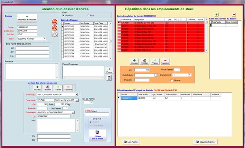
Task: Click the Email Client input field
Action: (x=97, y=114)
